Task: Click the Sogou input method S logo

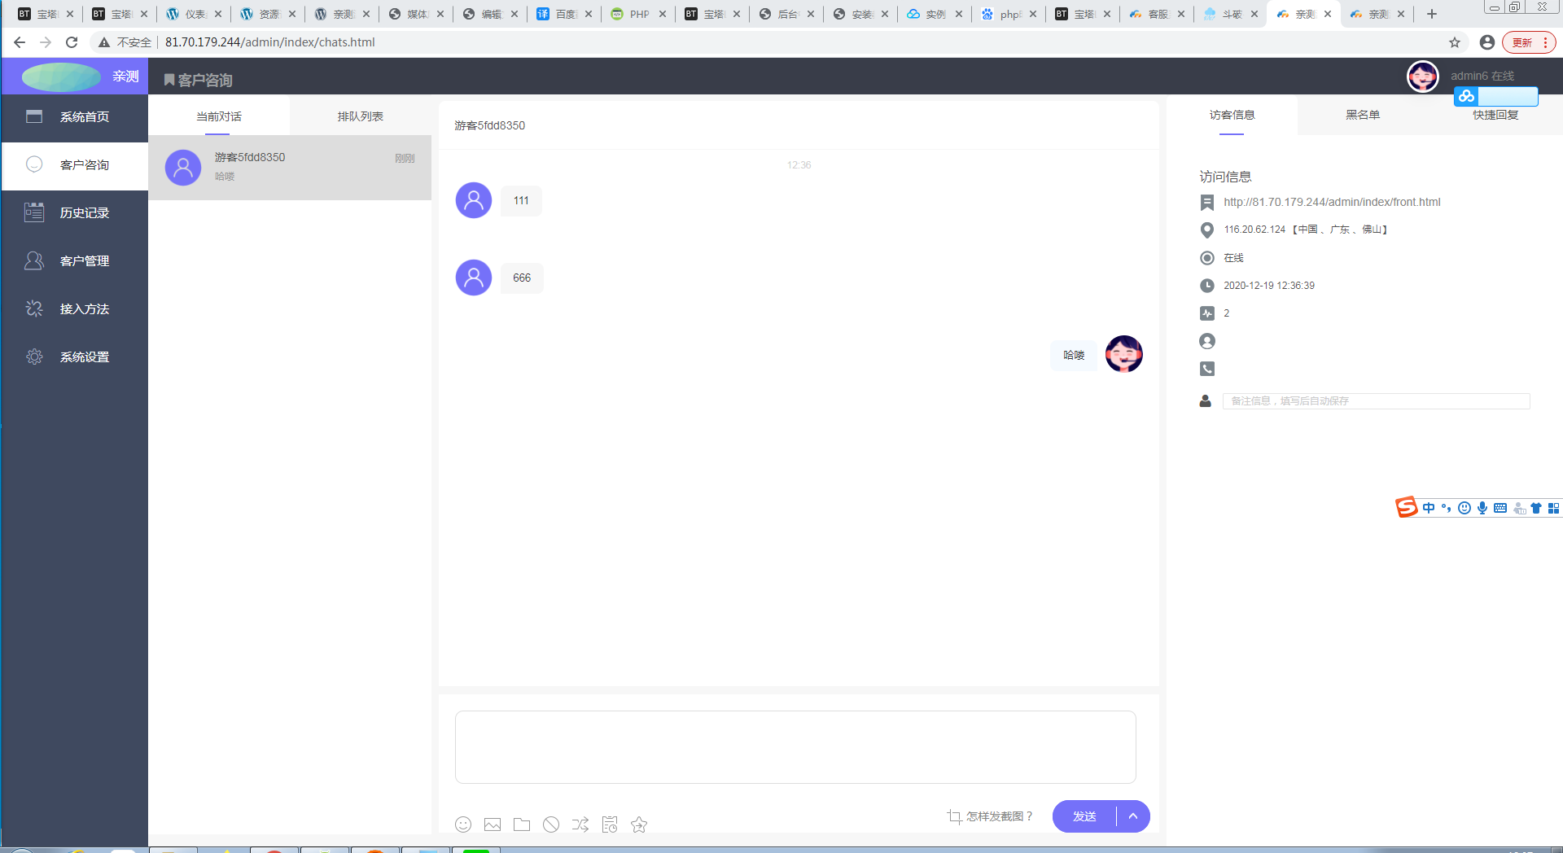Action: (x=1406, y=508)
